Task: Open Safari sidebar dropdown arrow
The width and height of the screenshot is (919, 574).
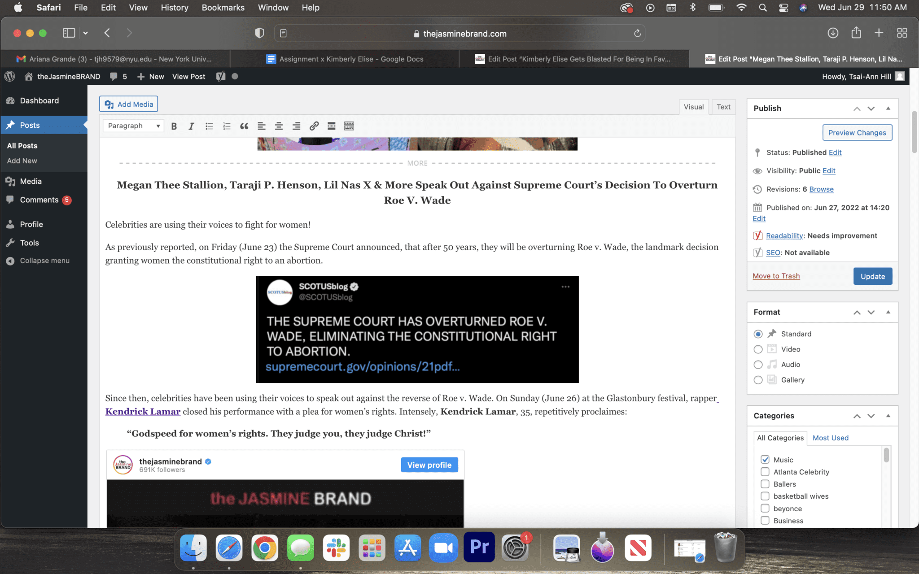Action: click(85, 33)
